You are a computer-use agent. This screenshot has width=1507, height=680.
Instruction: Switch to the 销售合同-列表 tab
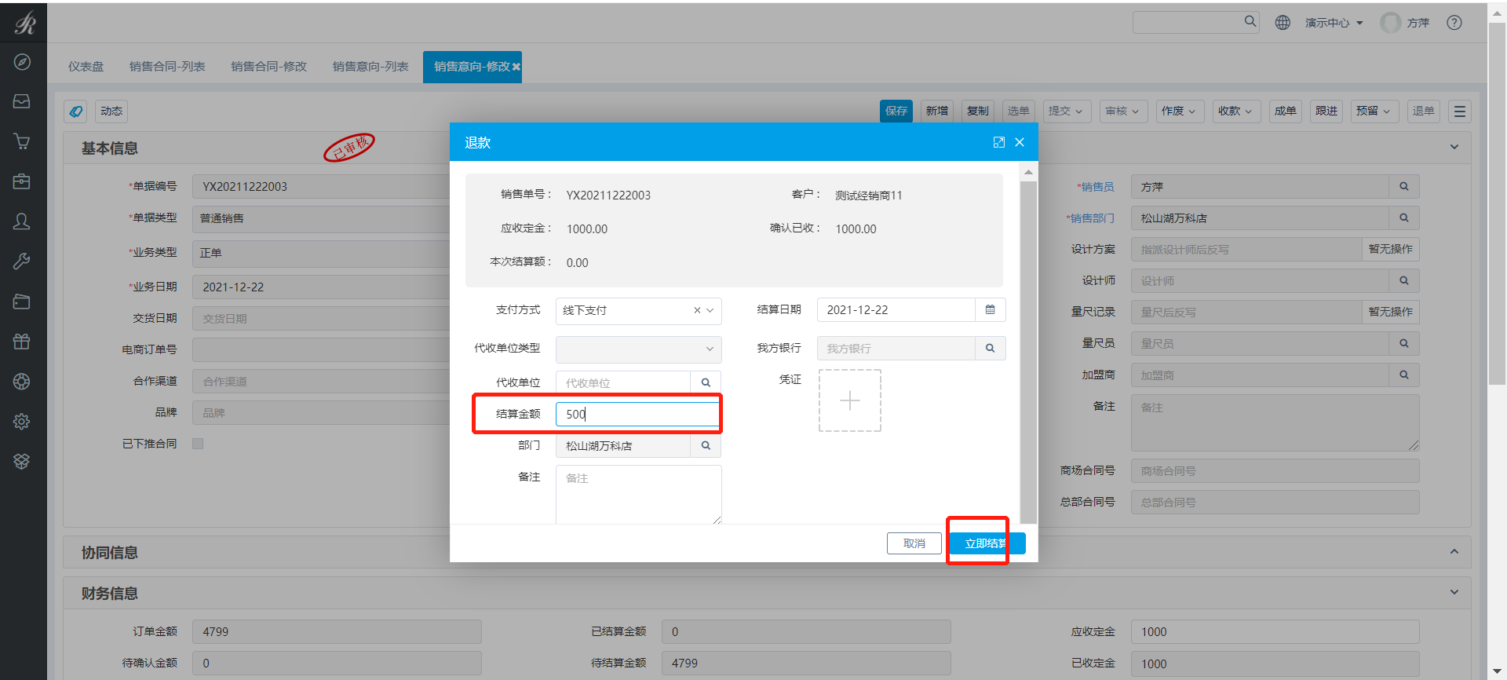point(167,67)
